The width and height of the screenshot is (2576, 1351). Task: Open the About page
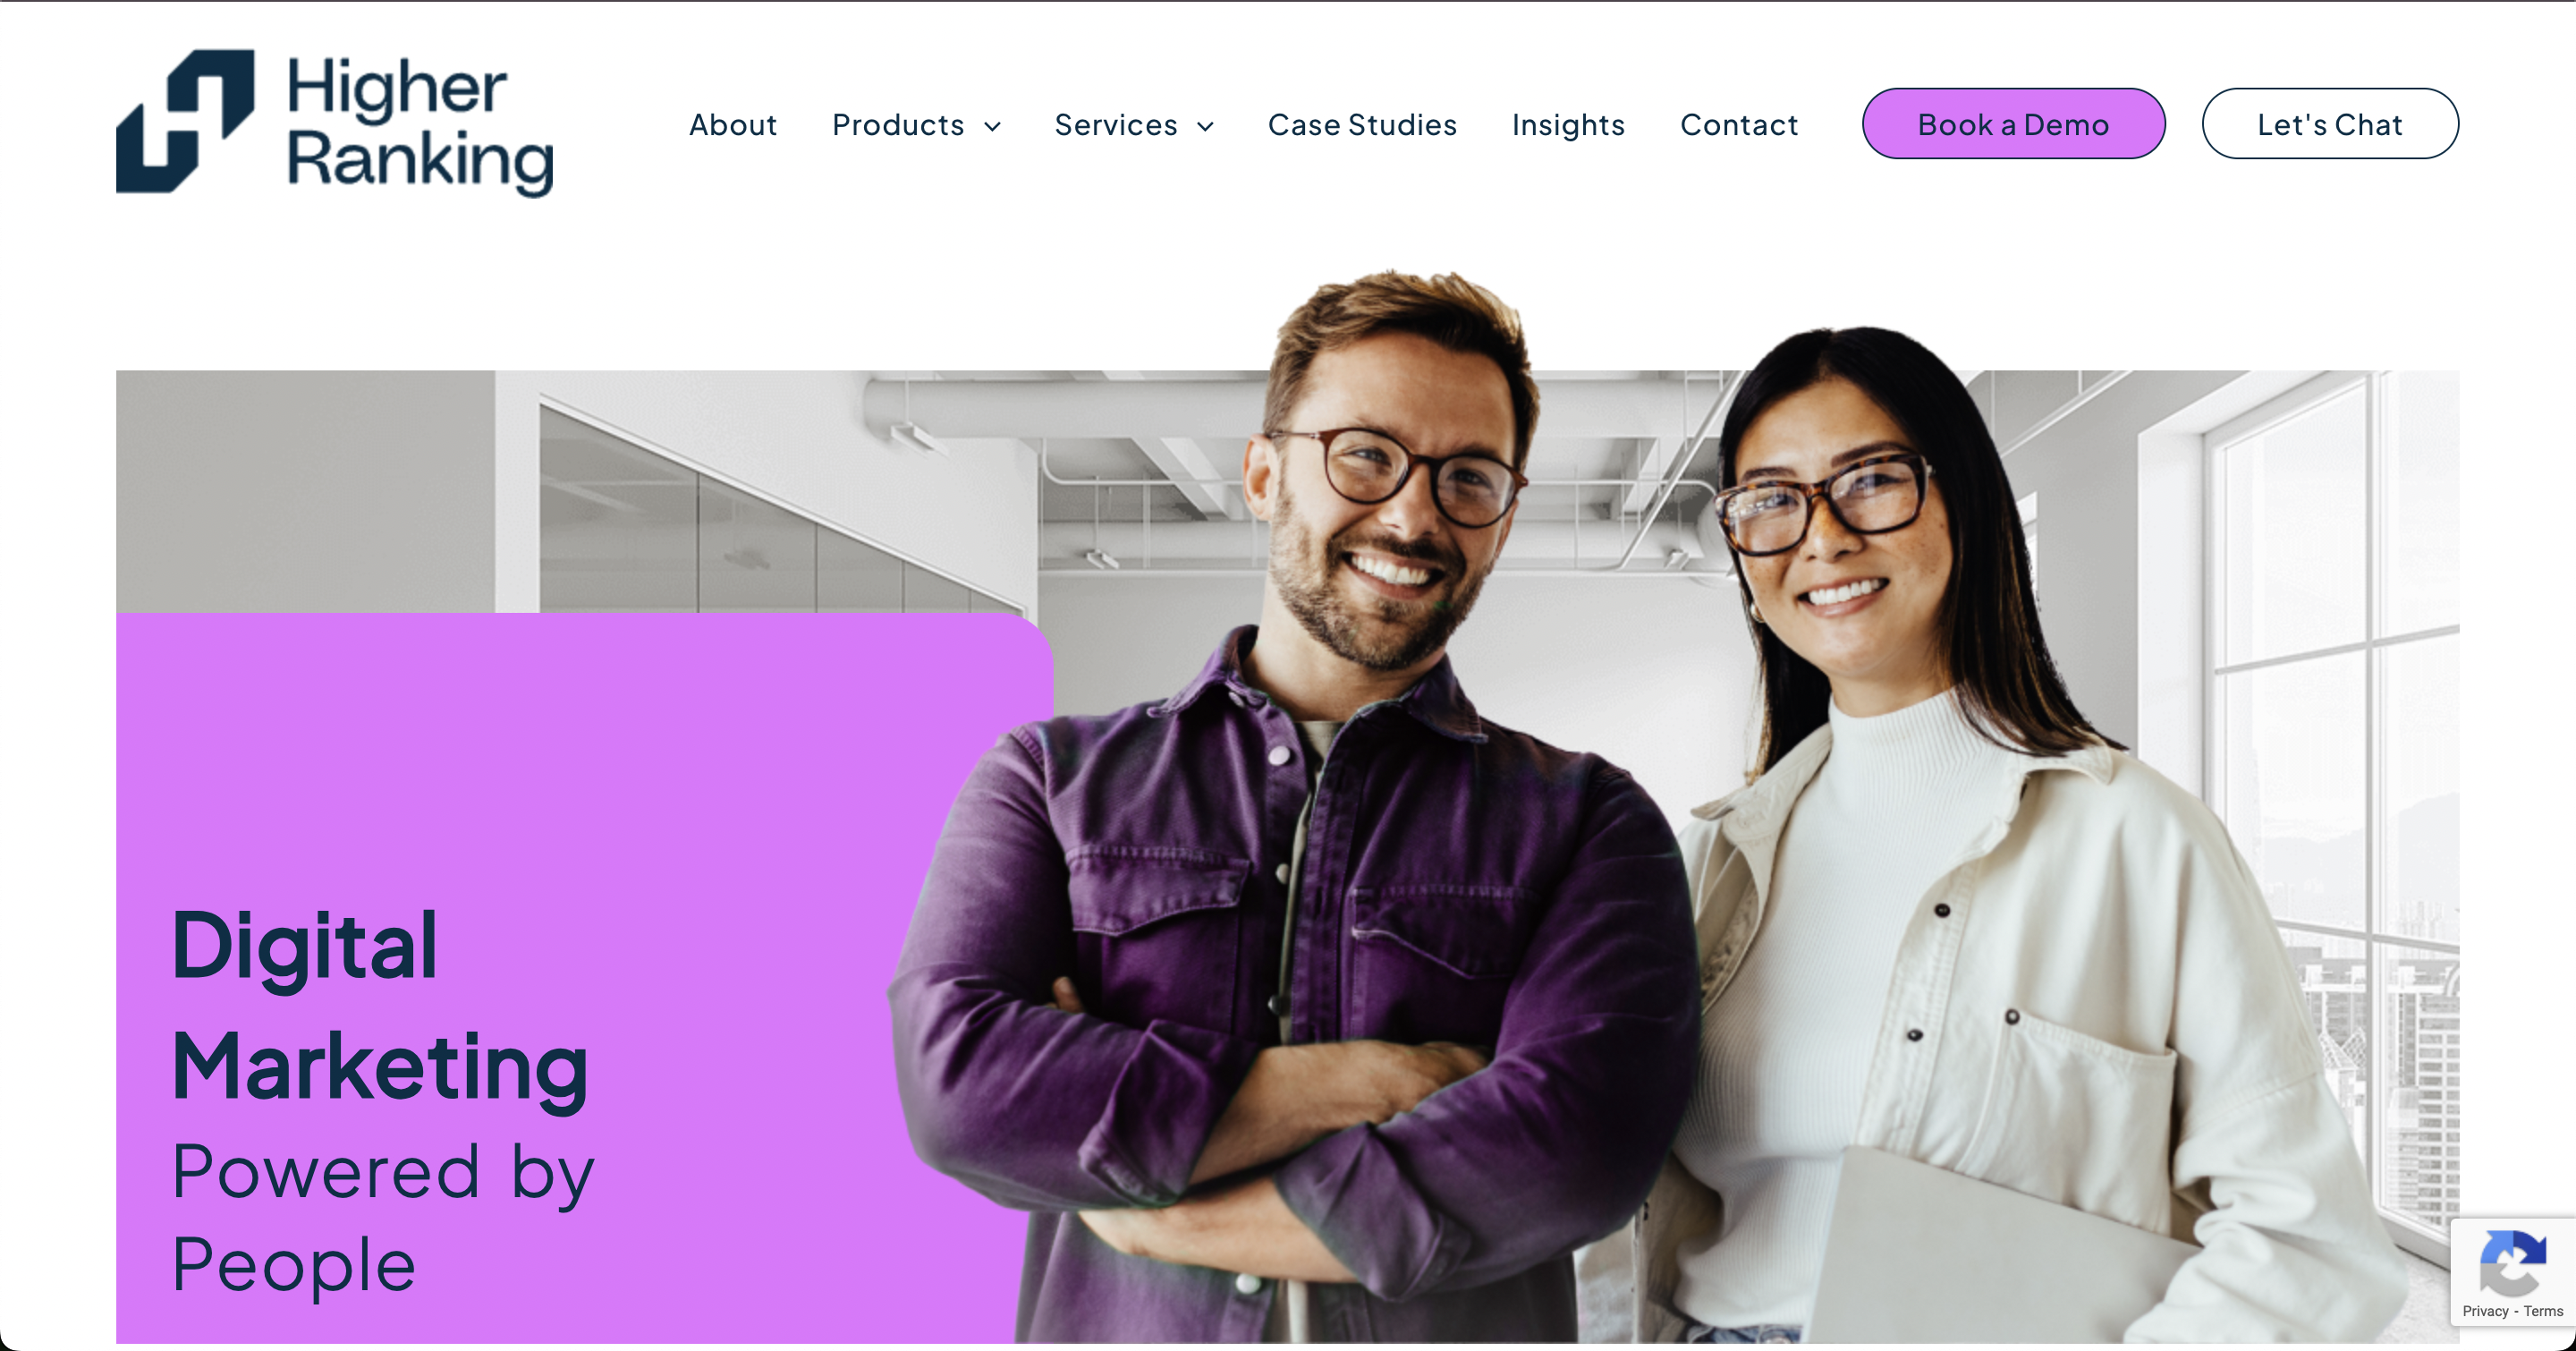tap(733, 125)
